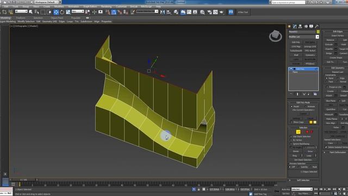Activate the Select and Move tool

tap(56, 12)
